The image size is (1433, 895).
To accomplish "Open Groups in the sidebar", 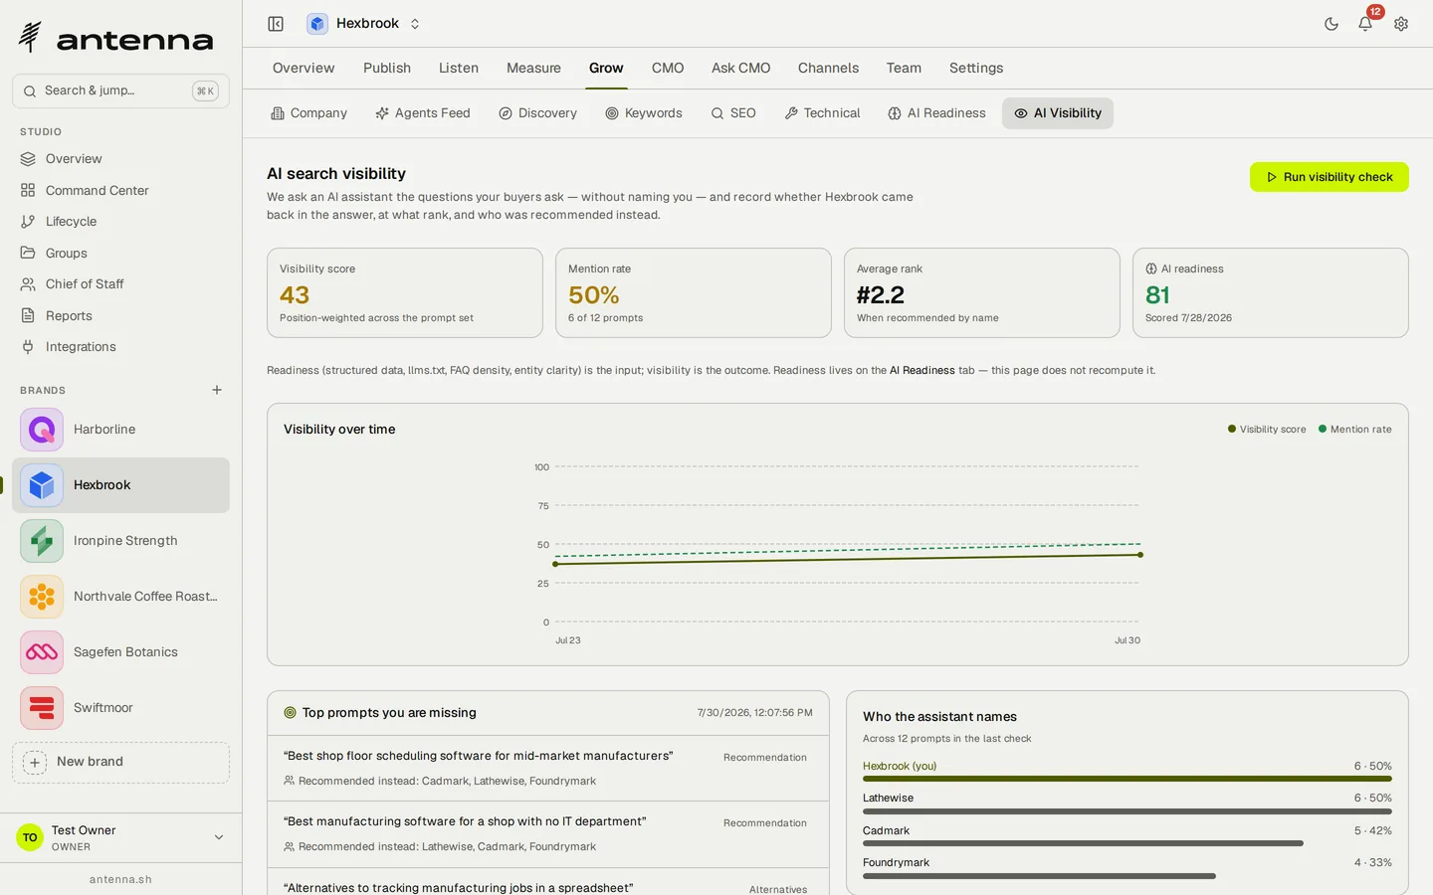I will point(120,253).
